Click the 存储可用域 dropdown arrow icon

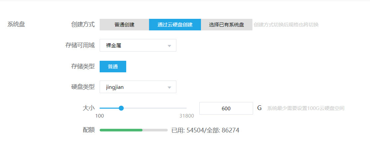point(169,46)
